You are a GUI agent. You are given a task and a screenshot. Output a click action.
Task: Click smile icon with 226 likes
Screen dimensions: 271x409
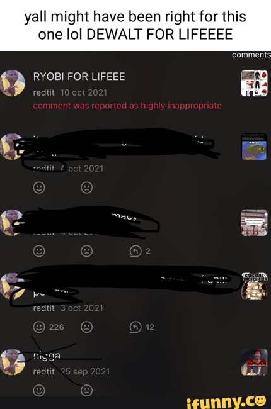pyautogui.click(x=39, y=327)
